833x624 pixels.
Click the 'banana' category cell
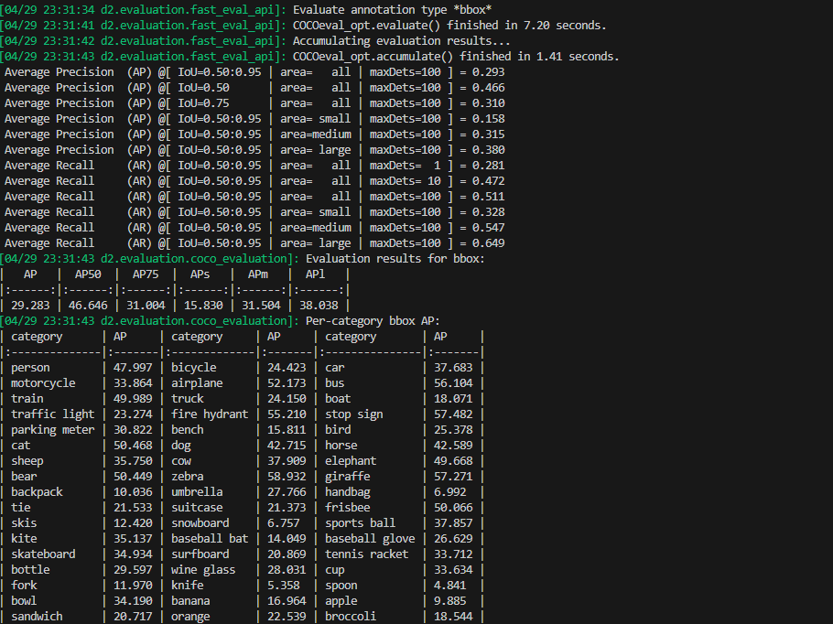(190, 600)
